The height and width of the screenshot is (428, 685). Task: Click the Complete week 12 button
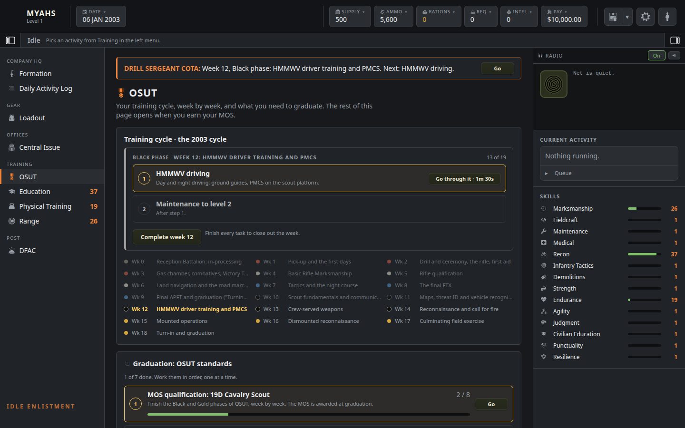pyautogui.click(x=167, y=237)
